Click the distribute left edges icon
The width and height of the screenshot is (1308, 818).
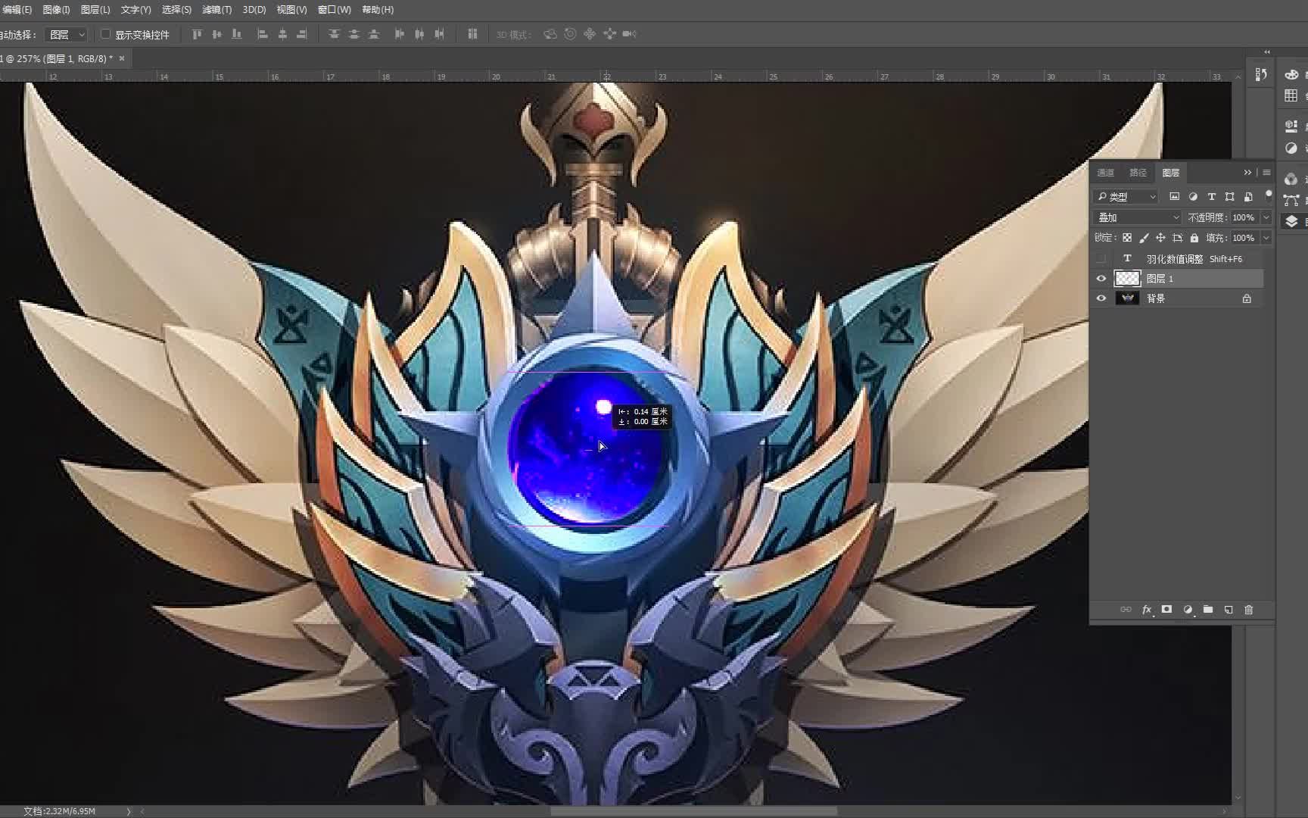(400, 34)
